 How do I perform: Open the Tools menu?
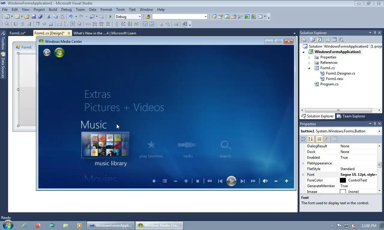120,10
